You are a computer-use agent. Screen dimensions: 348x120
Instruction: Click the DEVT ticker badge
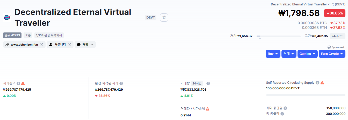[x=151, y=18]
